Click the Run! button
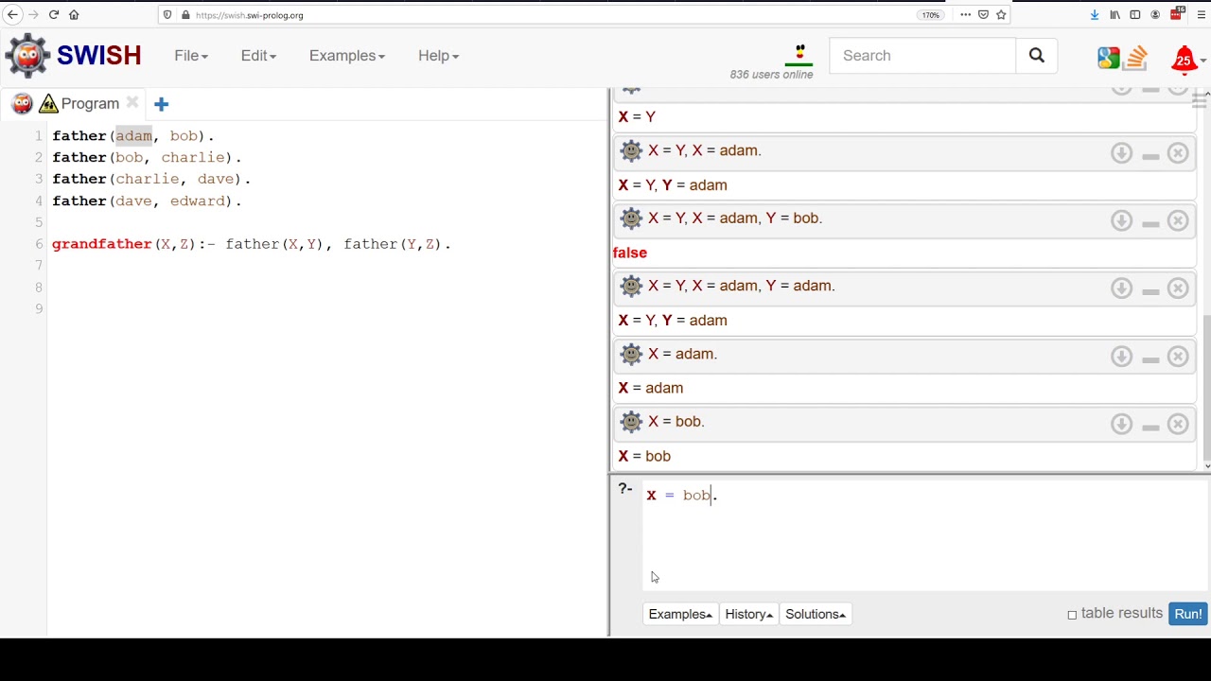 pos(1187,614)
